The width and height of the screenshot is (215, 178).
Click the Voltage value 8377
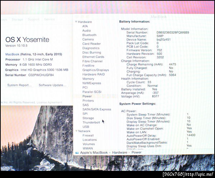(156, 96)
